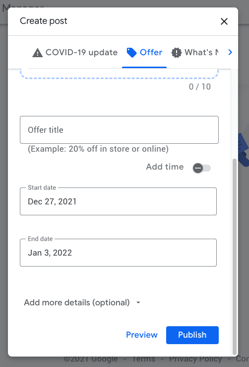Click the COVID-19 warning triangle icon

click(x=37, y=52)
